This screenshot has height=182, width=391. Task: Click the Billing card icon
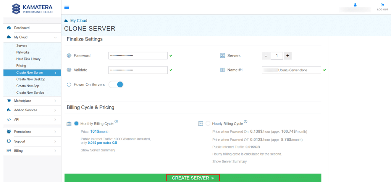coord(9,151)
